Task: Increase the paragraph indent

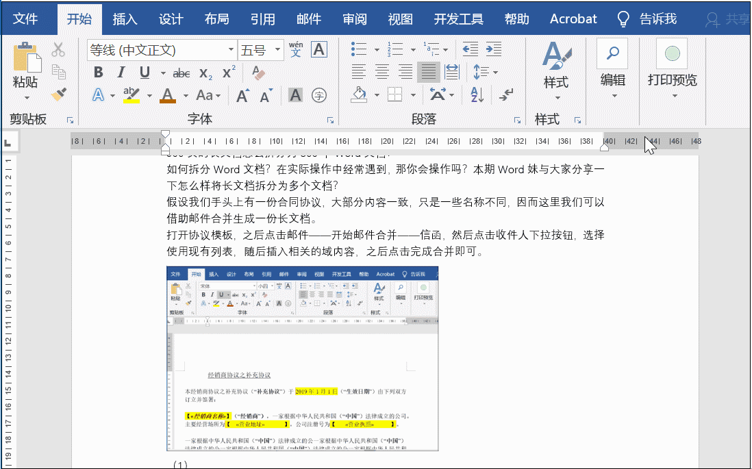Action: click(x=494, y=49)
